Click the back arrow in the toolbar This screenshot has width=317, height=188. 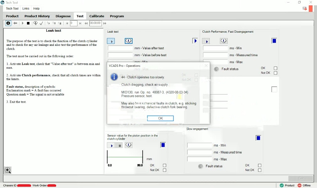point(15,23)
